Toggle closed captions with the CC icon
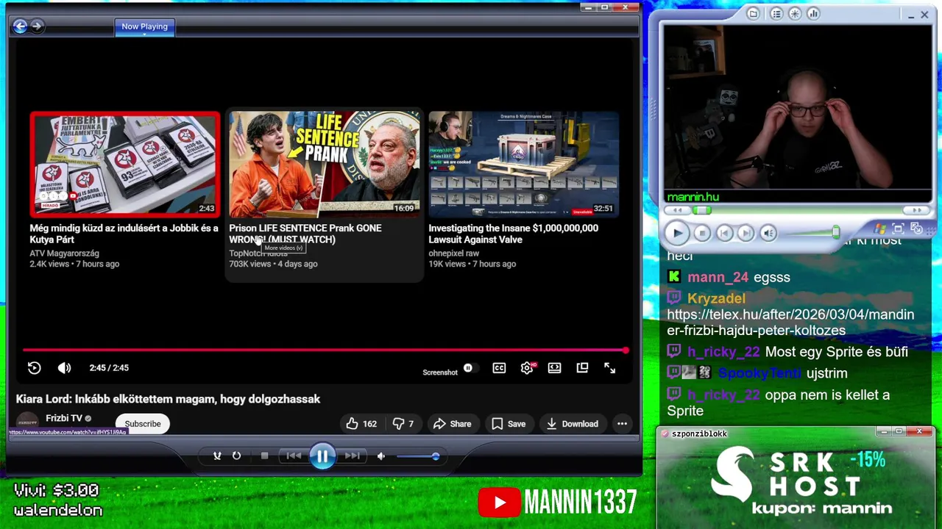This screenshot has width=942, height=529. click(x=499, y=368)
